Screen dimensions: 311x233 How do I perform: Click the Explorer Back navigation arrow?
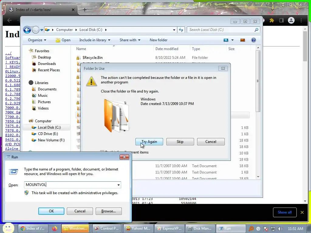[27, 30]
